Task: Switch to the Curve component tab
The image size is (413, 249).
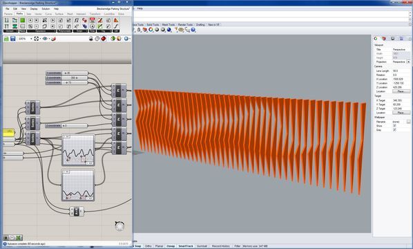Action: [x=48, y=14]
